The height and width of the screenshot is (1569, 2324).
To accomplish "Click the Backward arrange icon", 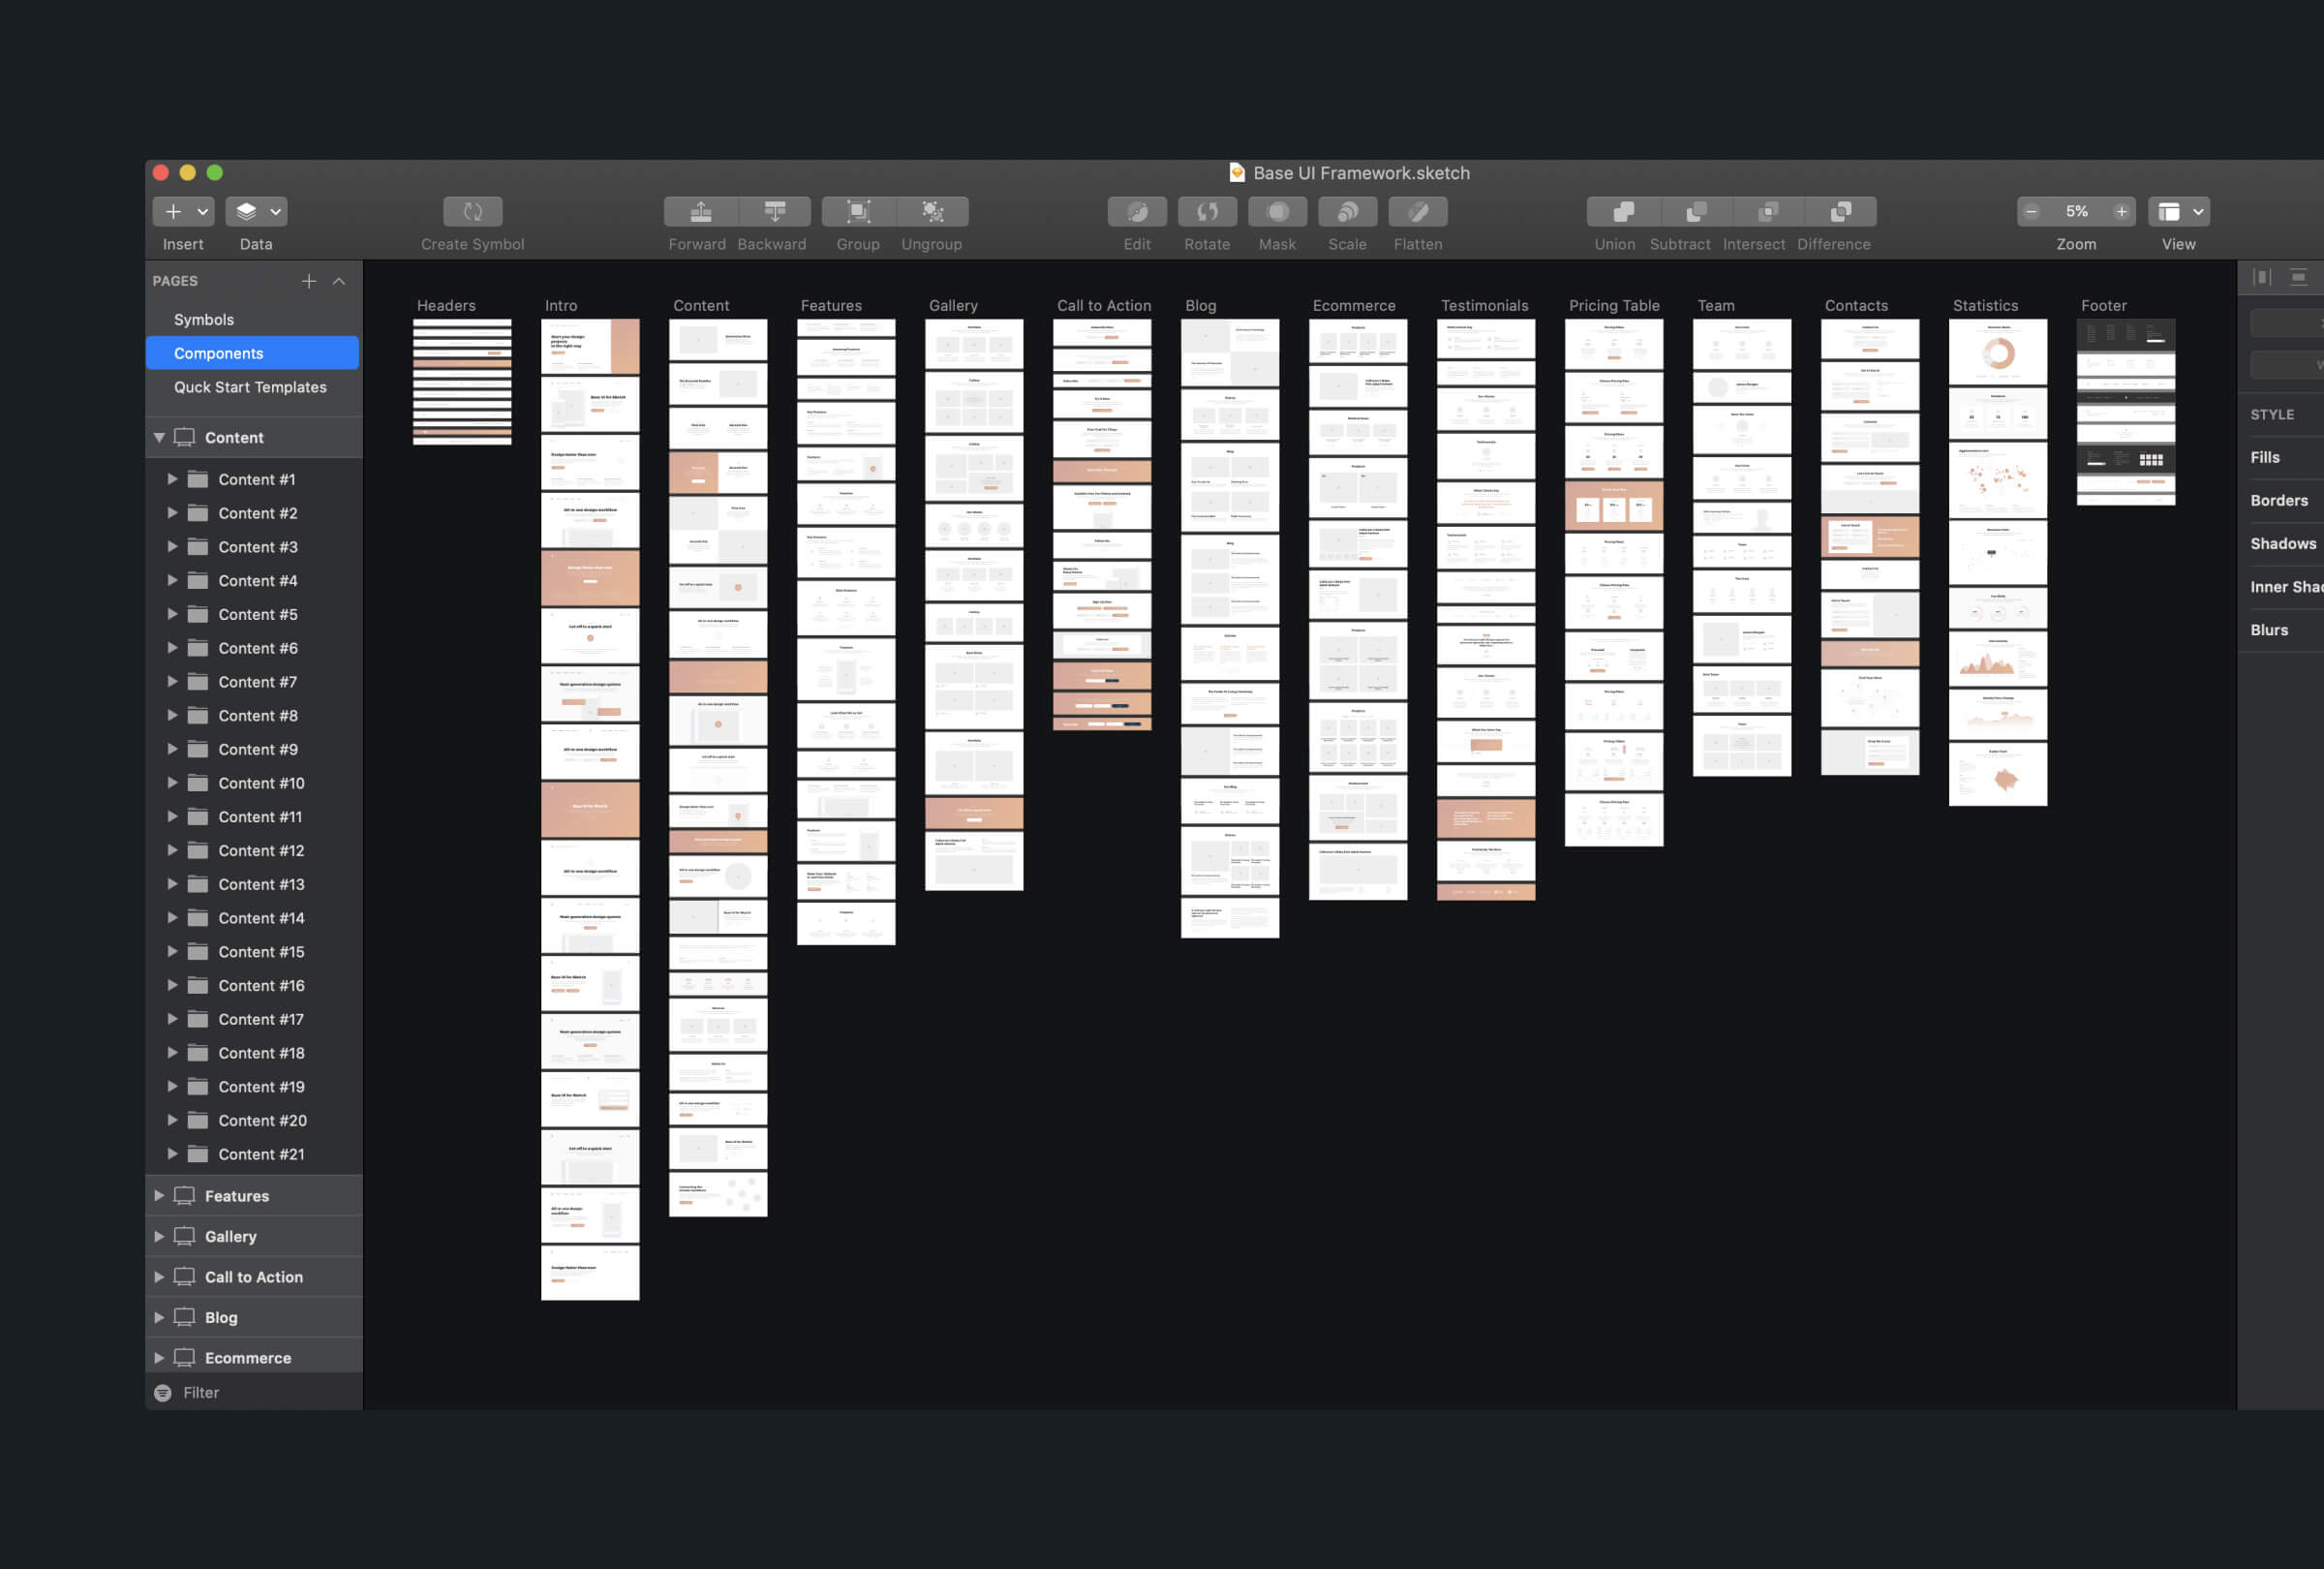I will 774,212.
